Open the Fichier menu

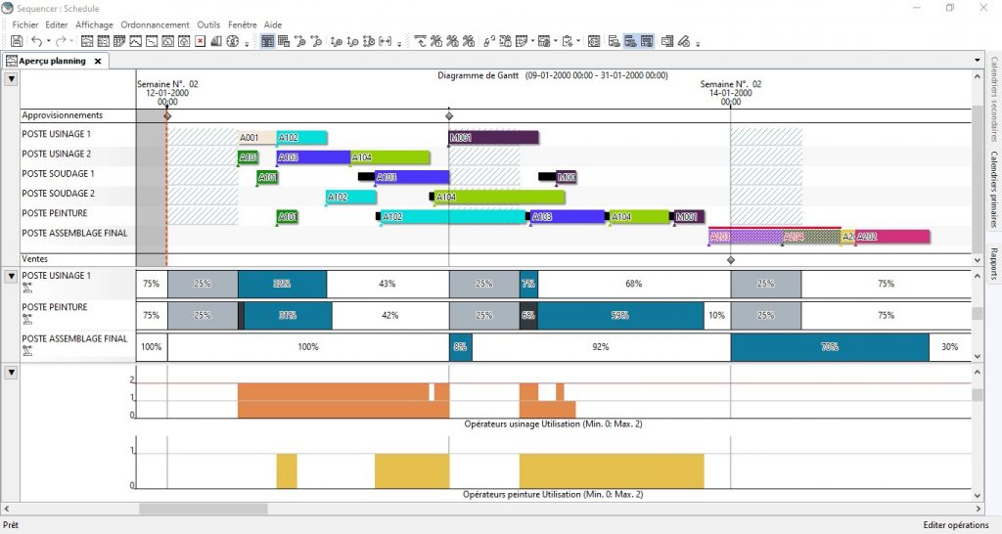[25, 24]
